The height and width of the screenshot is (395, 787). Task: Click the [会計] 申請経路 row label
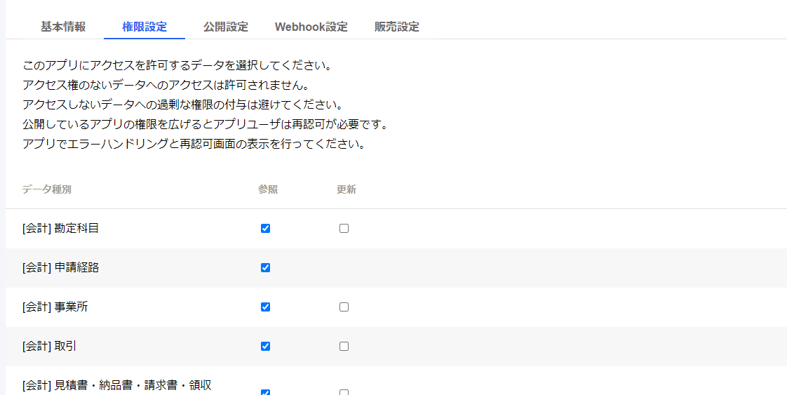[61, 267]
